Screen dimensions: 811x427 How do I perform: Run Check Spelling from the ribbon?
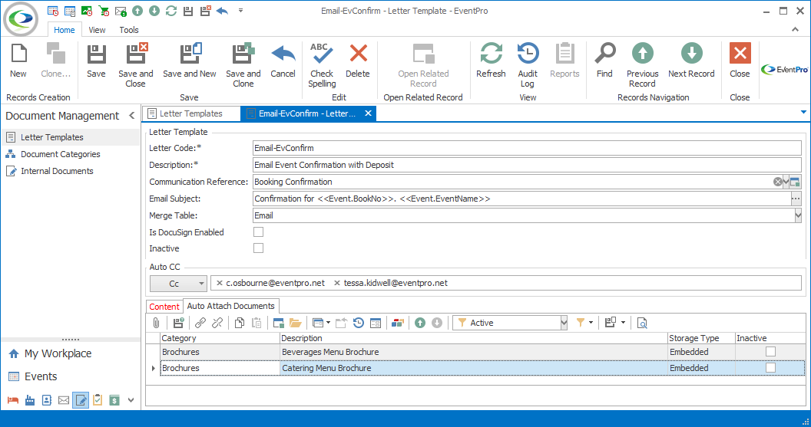(322, 66)
